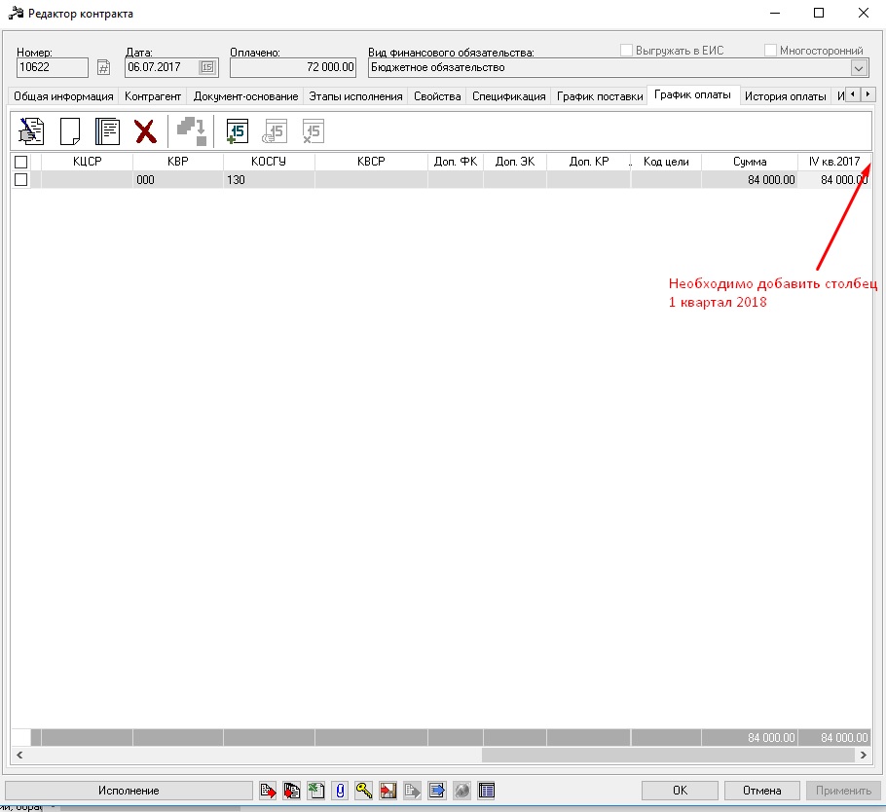Add a new period column with calendar-plus icon
The image size is (886, 812).
point(238,131)
